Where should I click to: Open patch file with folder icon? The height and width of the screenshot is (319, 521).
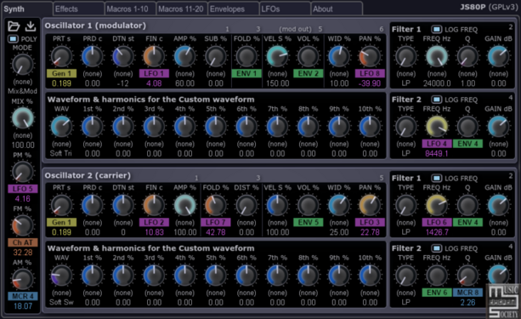14,26
